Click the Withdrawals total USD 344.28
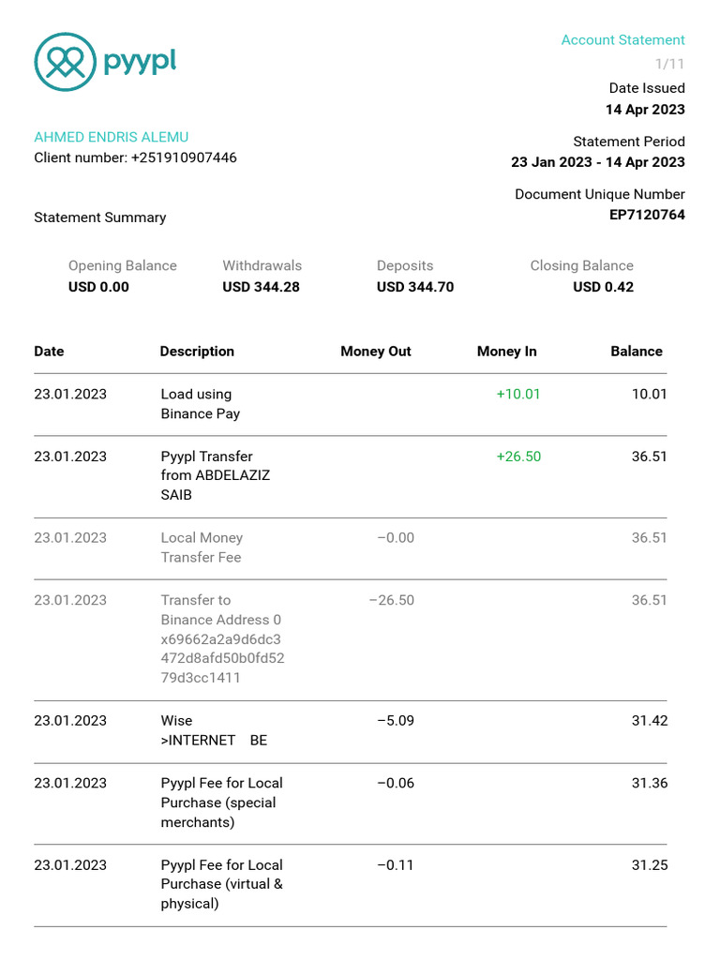 (x=261, y=287)
